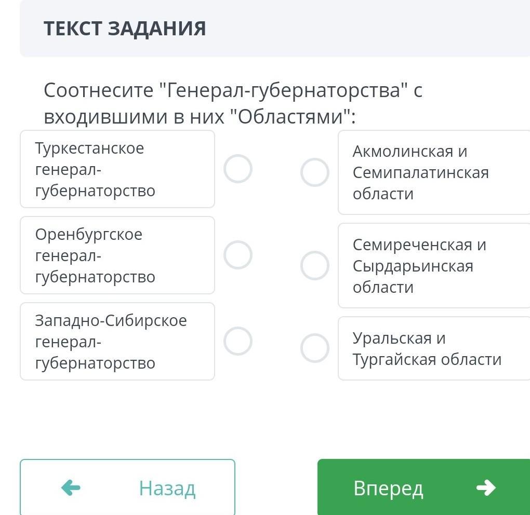
Task: Select the radio button for Семиреченская и Сырдарьинская области
Action: [315, 266]
